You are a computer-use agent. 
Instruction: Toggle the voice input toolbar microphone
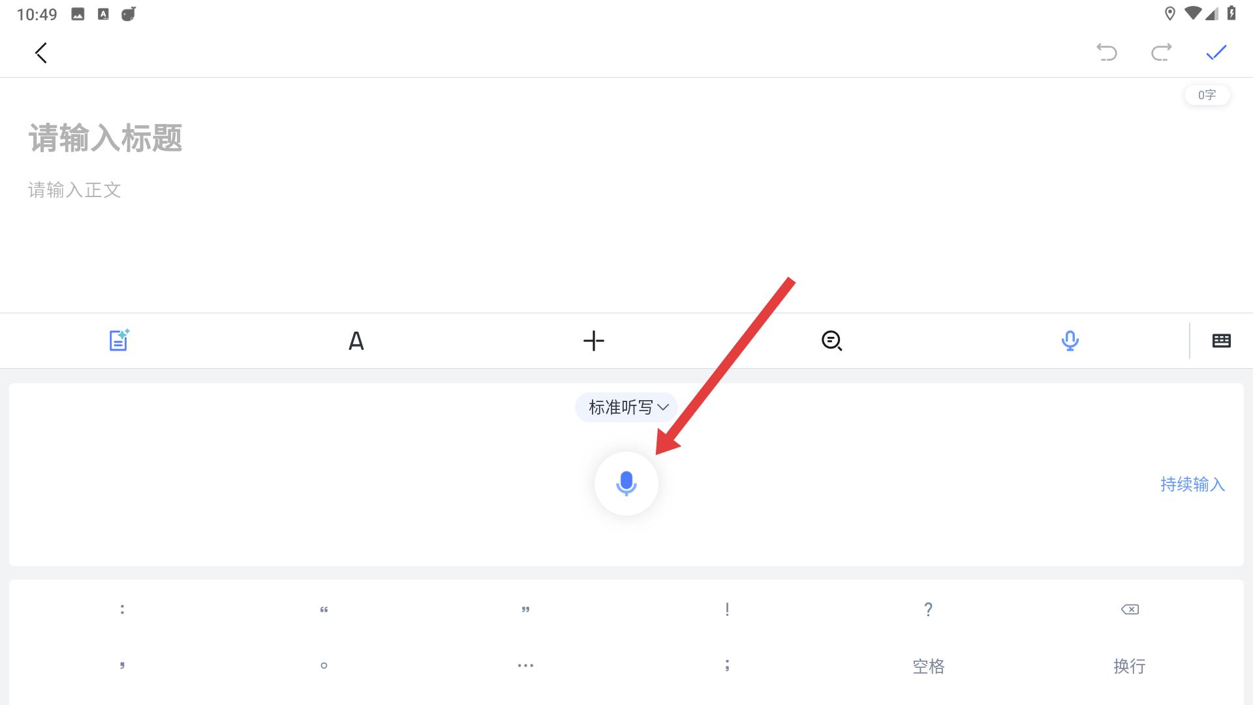1070,341
